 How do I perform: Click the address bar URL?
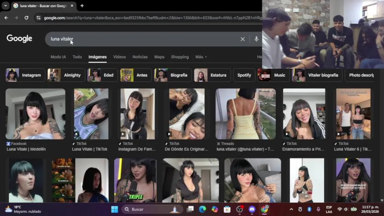153,18
